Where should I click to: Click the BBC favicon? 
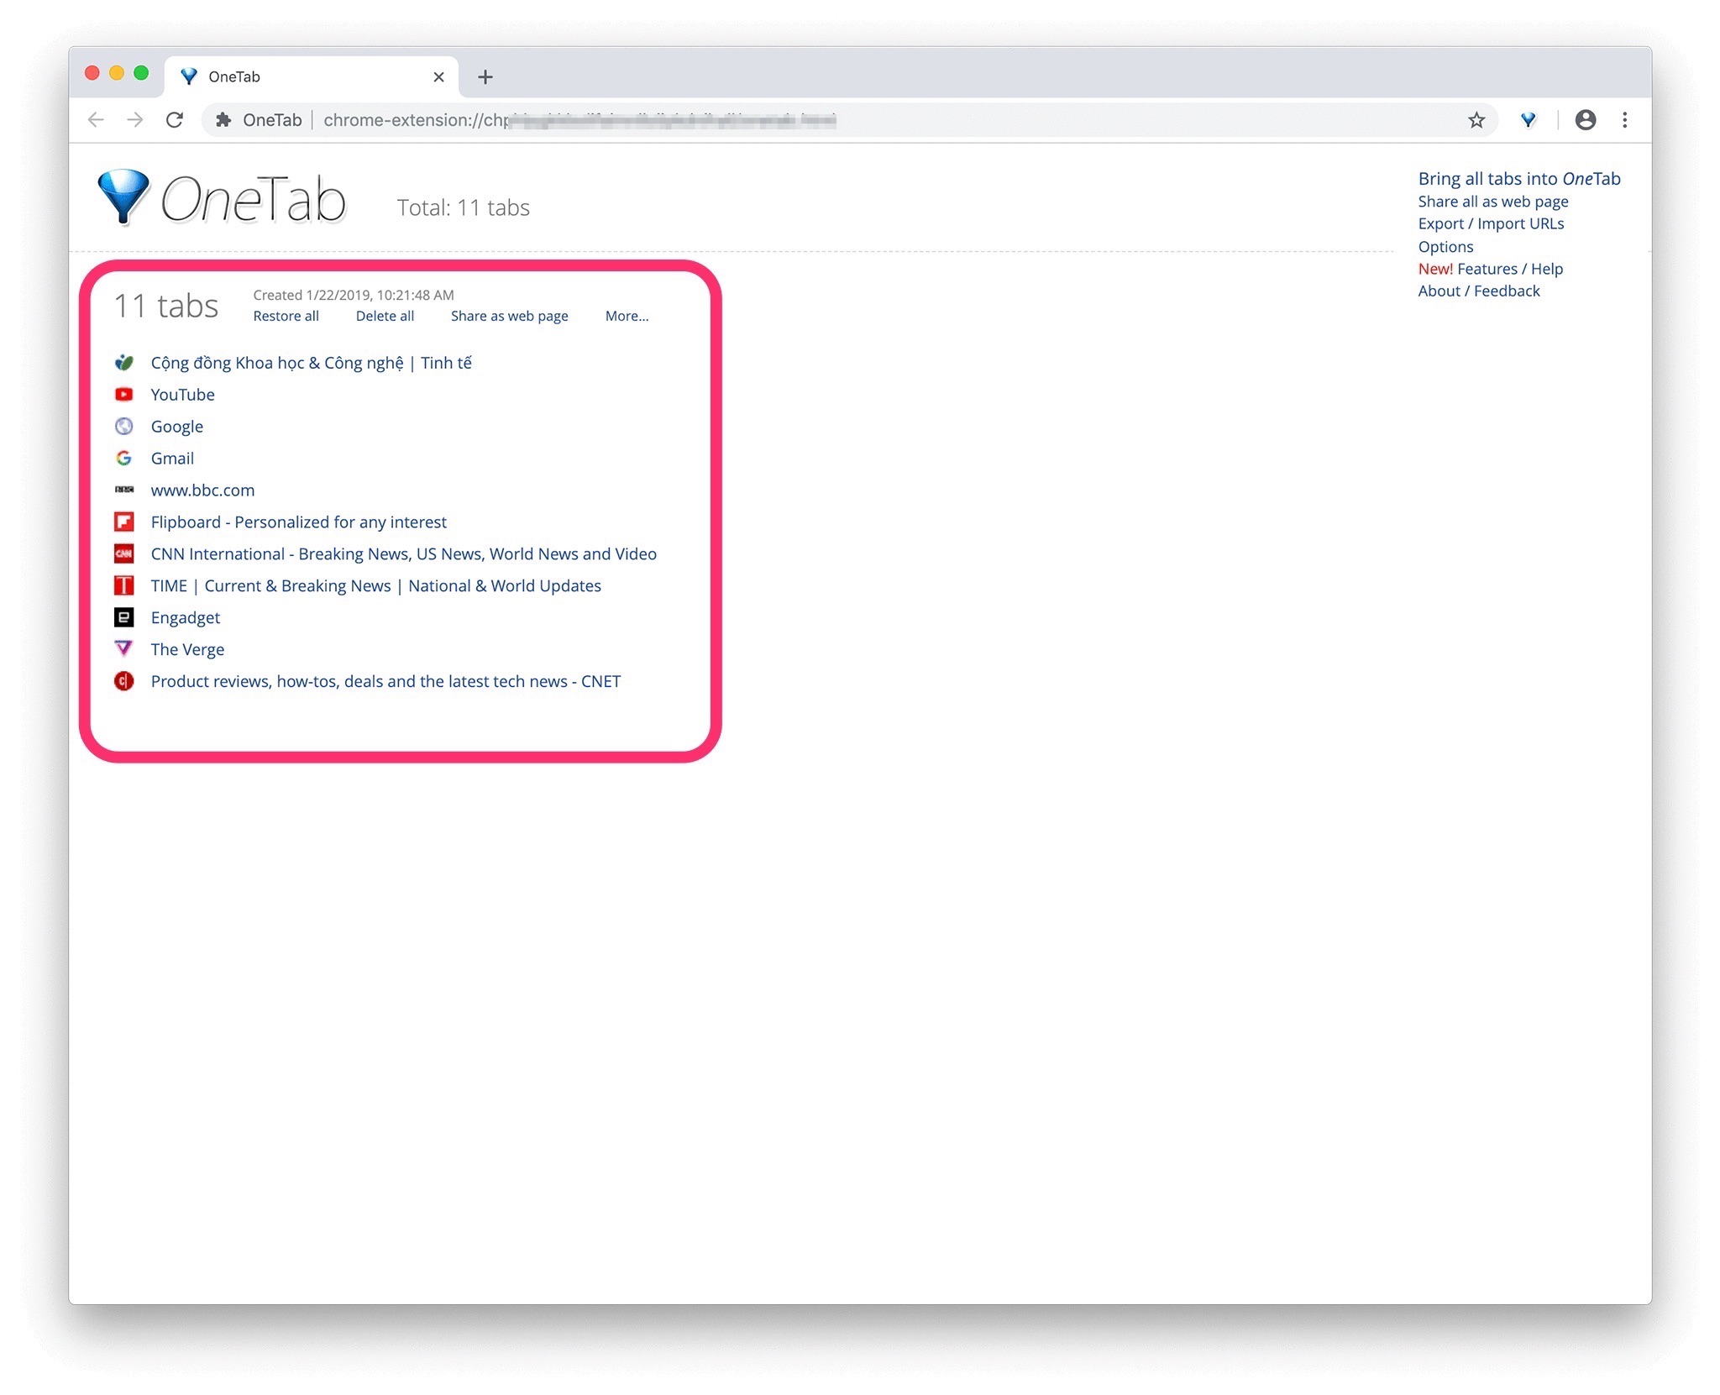124,490
